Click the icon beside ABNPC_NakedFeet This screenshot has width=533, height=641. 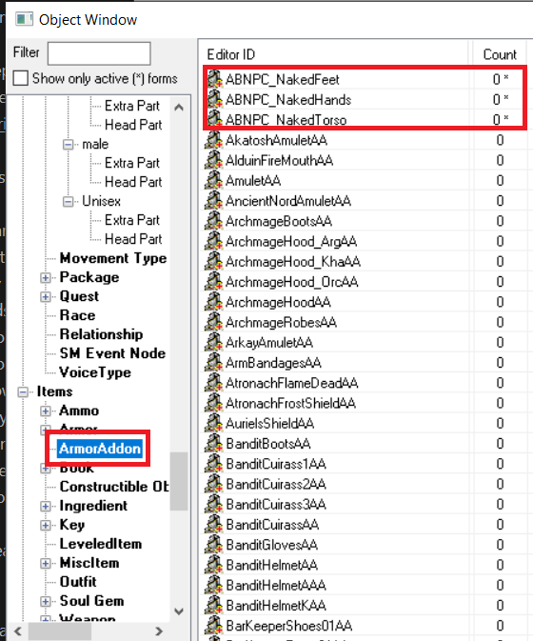coord(214,79)
